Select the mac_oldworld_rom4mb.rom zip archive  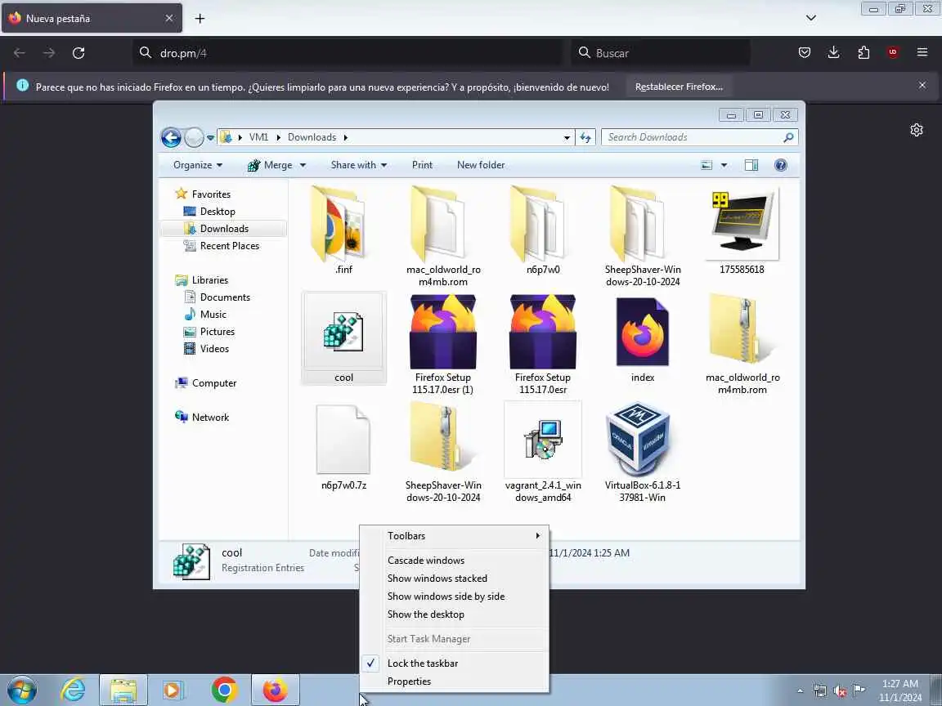coord(742,344)
